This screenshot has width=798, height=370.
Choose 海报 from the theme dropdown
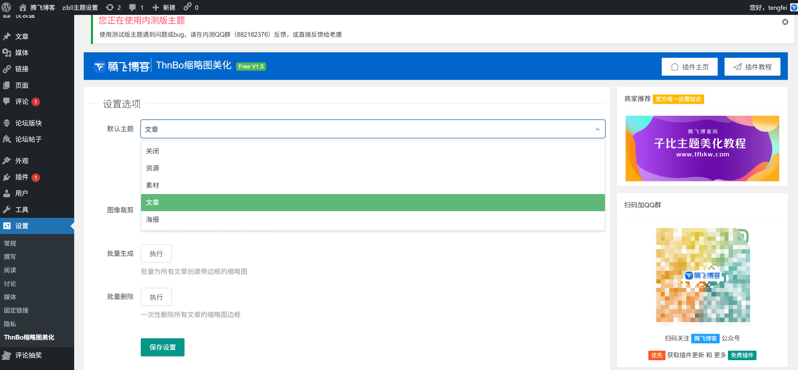coord(152,219)
